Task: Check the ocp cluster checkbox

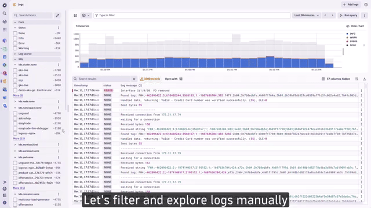Action: pyautogui.click(x=15, y=80)
